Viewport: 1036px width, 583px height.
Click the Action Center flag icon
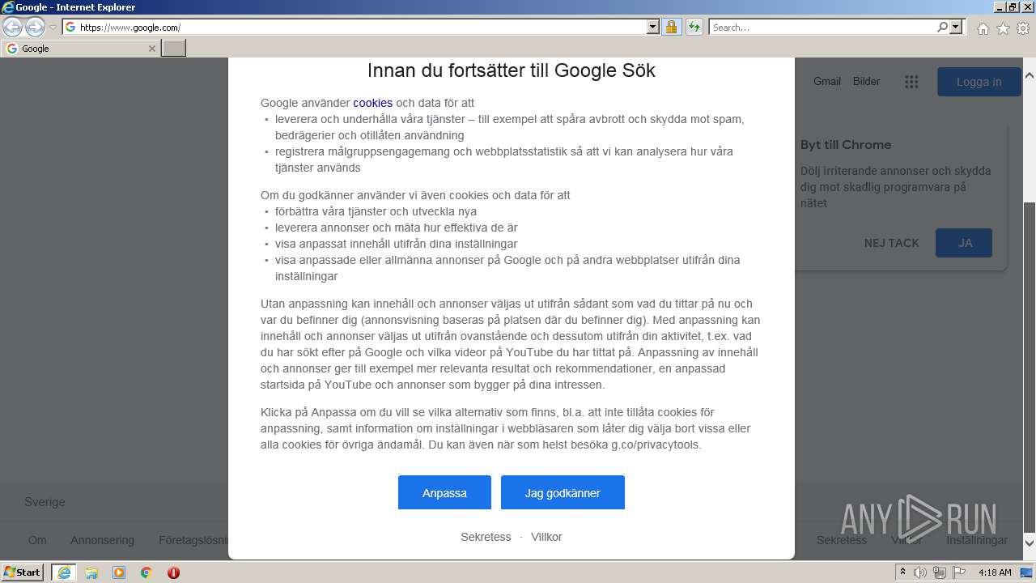coord(959,572)
